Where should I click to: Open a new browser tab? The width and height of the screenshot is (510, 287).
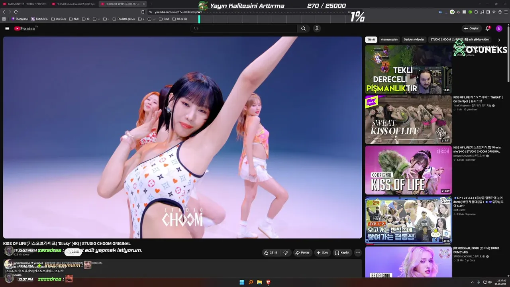click(151, 4)
